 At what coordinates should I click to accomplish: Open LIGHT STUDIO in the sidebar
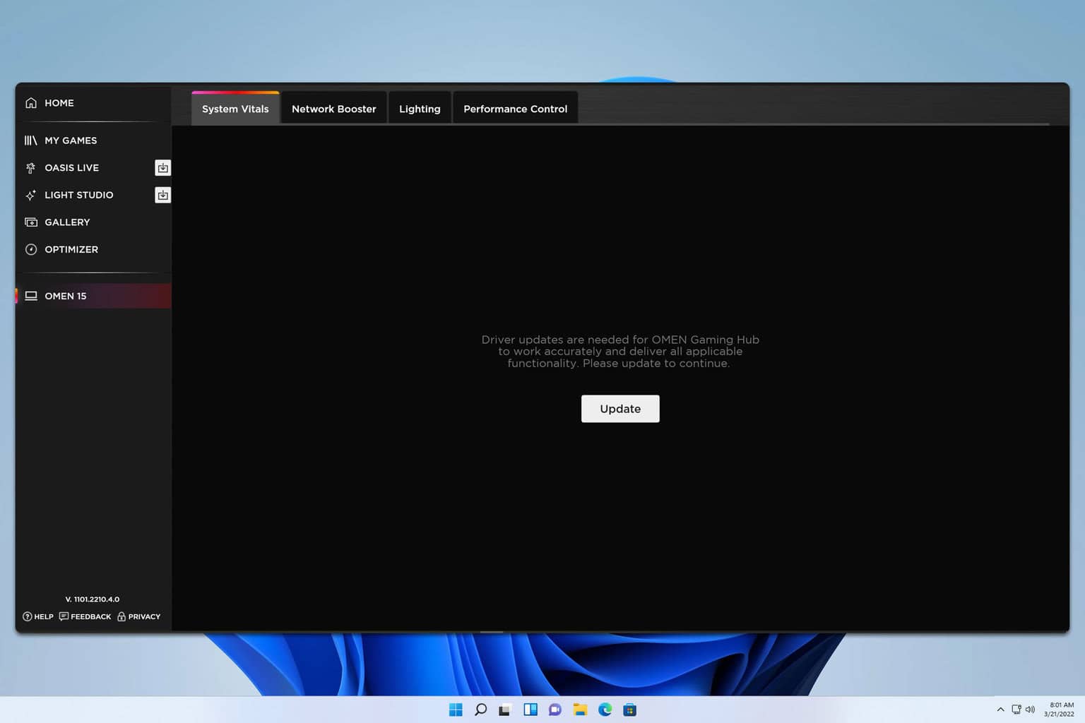78,195
